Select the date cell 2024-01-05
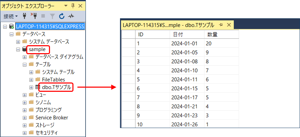Image resolution: width=300 pixels, height=137 pixels. 187,52
